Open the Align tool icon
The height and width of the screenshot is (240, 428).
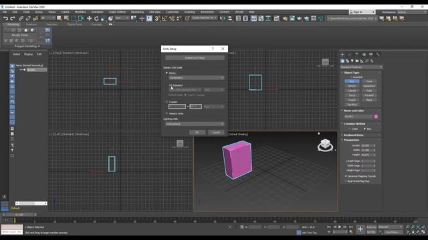(x=230, y=19)
